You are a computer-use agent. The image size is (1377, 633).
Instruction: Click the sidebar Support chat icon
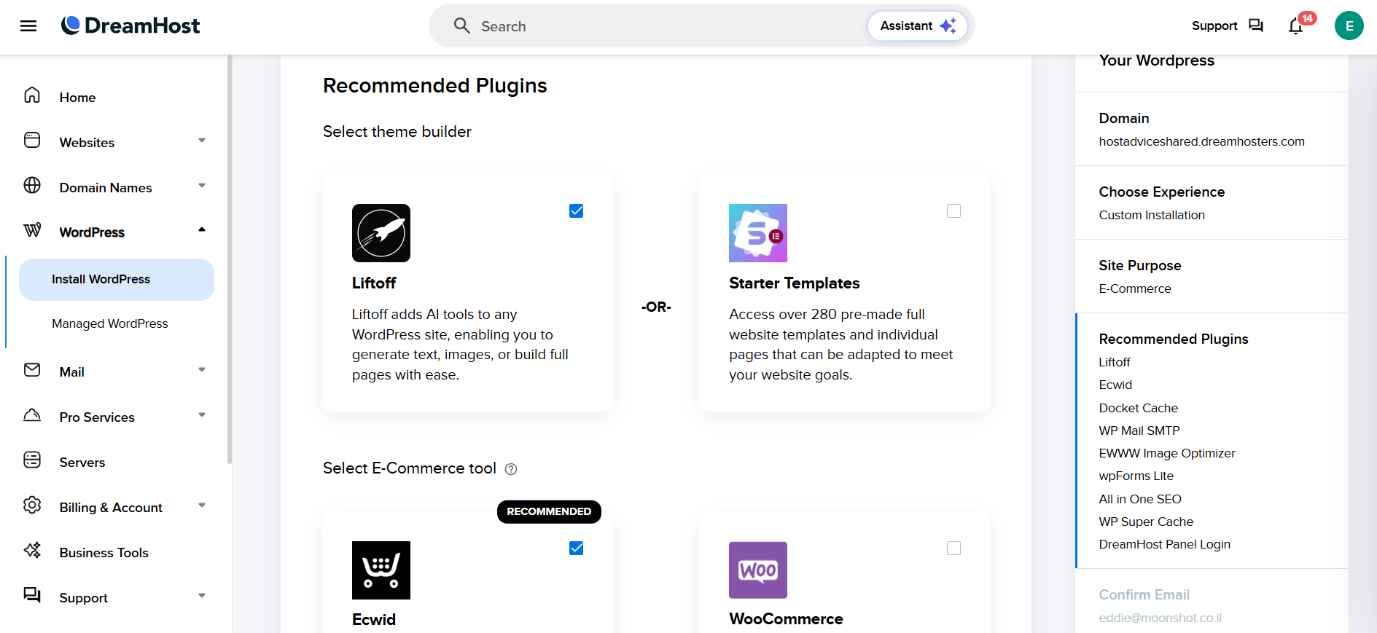tap(32, 595)
